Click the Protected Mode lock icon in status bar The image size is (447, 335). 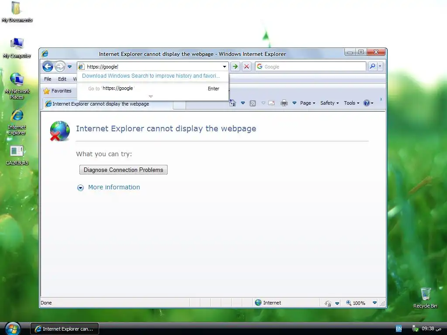pyautogui.click(x=328, y=303)
